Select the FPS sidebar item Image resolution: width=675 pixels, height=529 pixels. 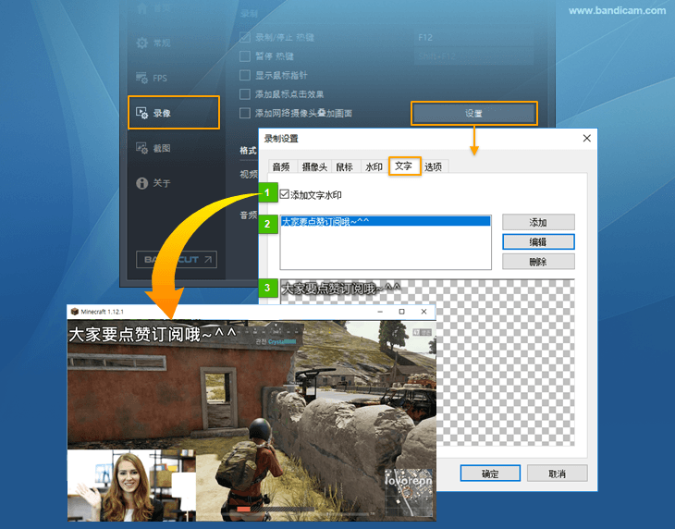[152, 78]
